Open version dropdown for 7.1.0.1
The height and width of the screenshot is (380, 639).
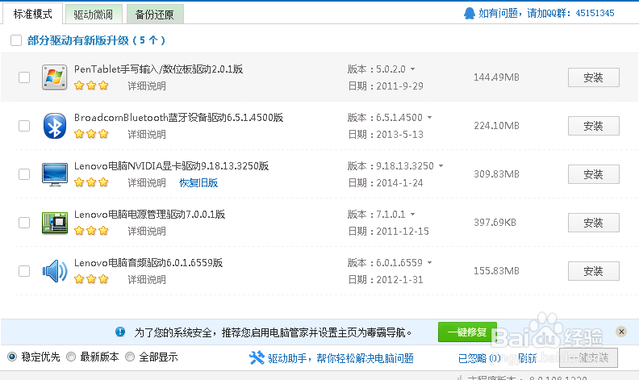(412, 214)
